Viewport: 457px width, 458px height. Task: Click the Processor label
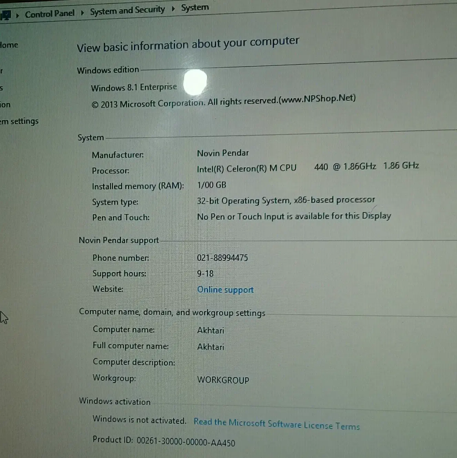tap(111, 171)
